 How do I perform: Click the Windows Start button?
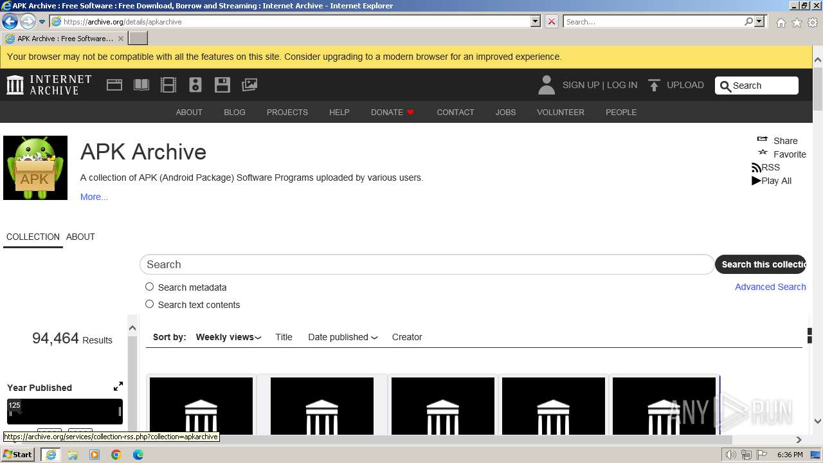[x=18, y=455]
